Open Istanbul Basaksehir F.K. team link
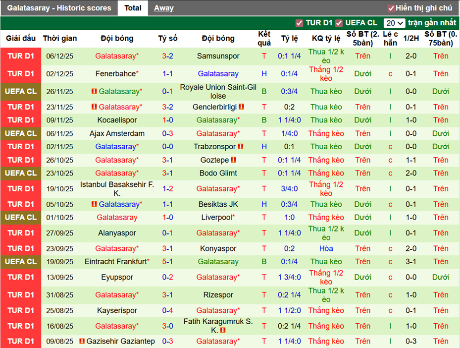Image resolution: width=460 pixels, height=348 pixels. pyautogui.click(x=117, y=188)
